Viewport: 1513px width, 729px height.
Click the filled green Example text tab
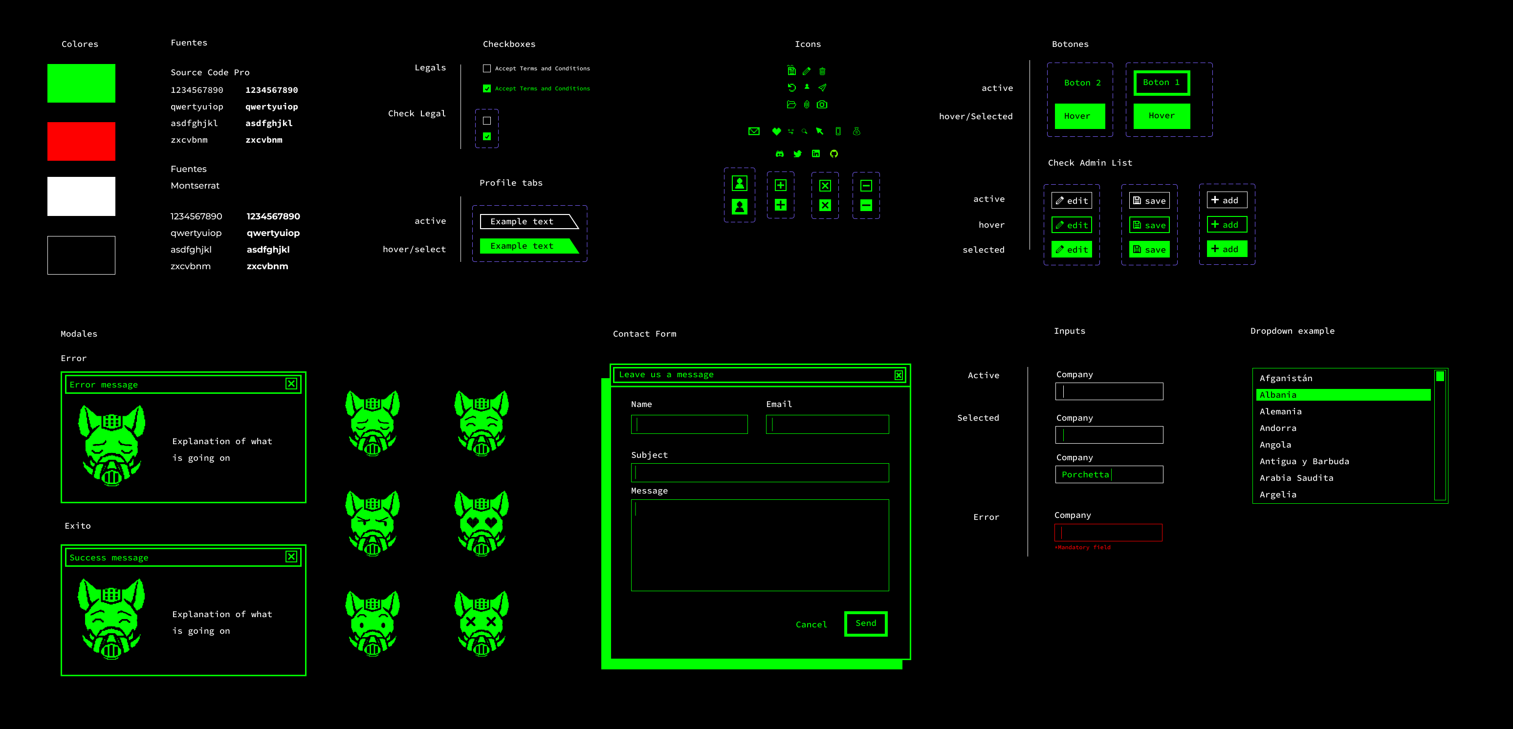point(529,246)
